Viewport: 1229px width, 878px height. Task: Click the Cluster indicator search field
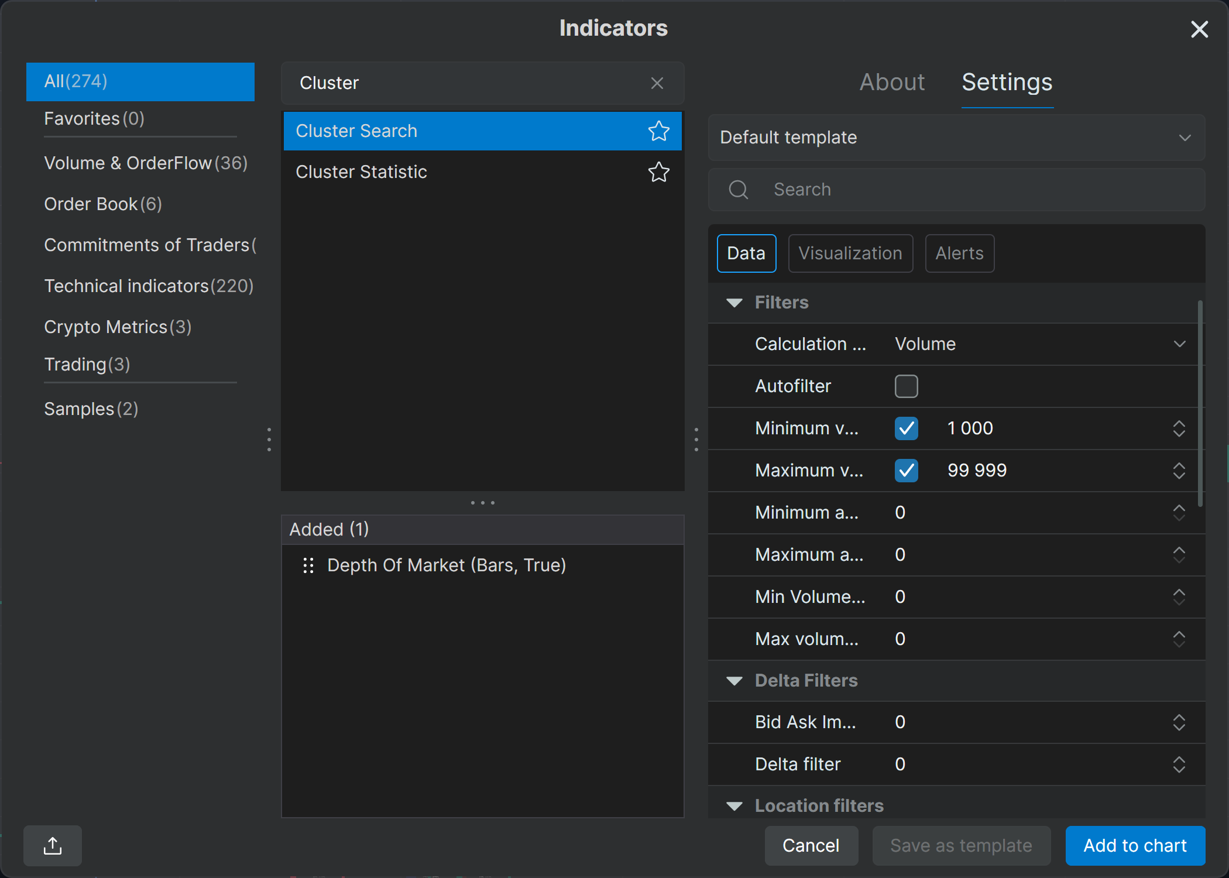coord(482,83)
